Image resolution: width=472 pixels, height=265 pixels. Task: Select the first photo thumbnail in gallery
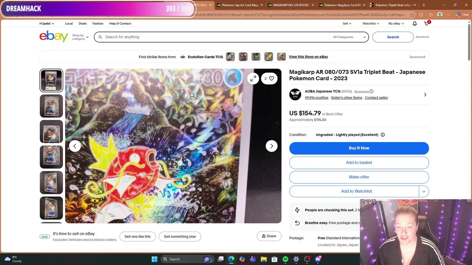51,80
